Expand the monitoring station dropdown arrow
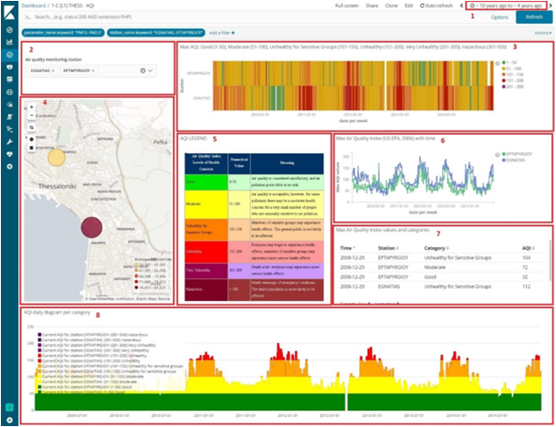 pyautogui.click(x=152, y=70)
